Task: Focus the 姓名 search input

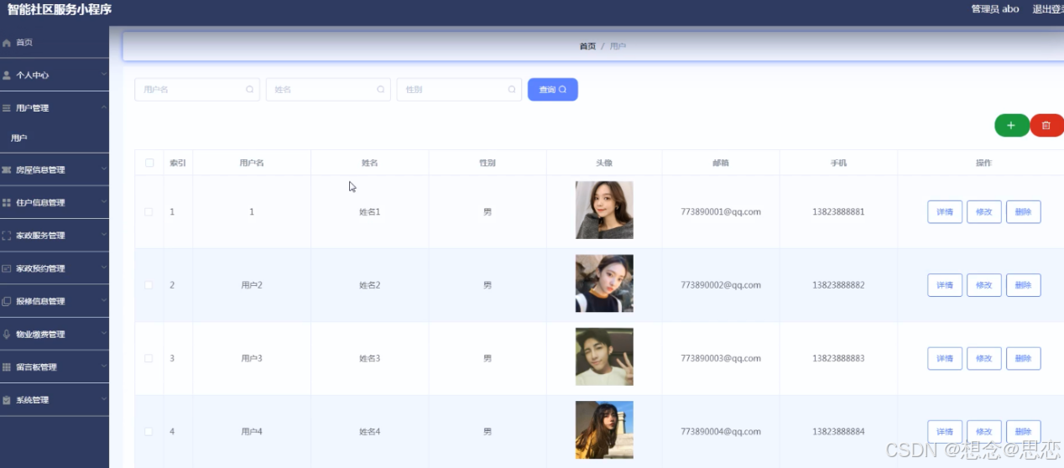Action: 328,90
